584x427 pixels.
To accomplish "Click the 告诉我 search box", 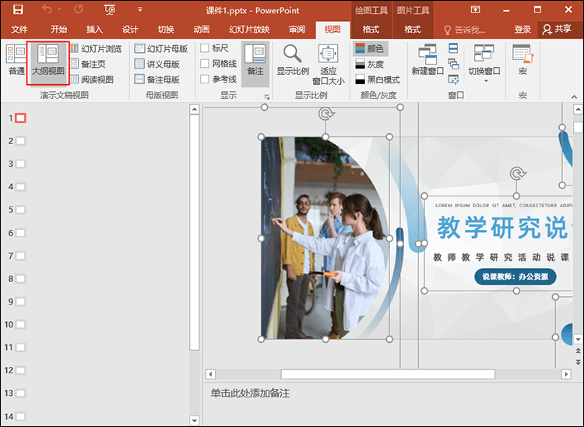I will (464, 30).
